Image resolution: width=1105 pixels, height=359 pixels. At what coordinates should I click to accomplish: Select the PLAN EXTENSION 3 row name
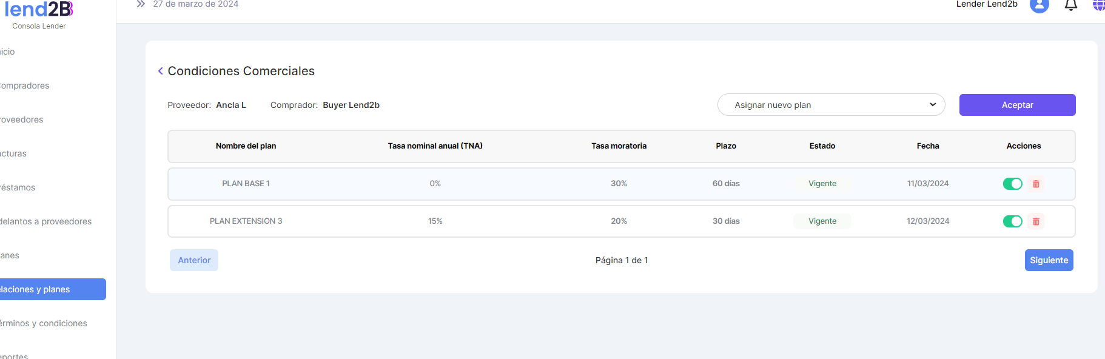[x=246, y=221]
